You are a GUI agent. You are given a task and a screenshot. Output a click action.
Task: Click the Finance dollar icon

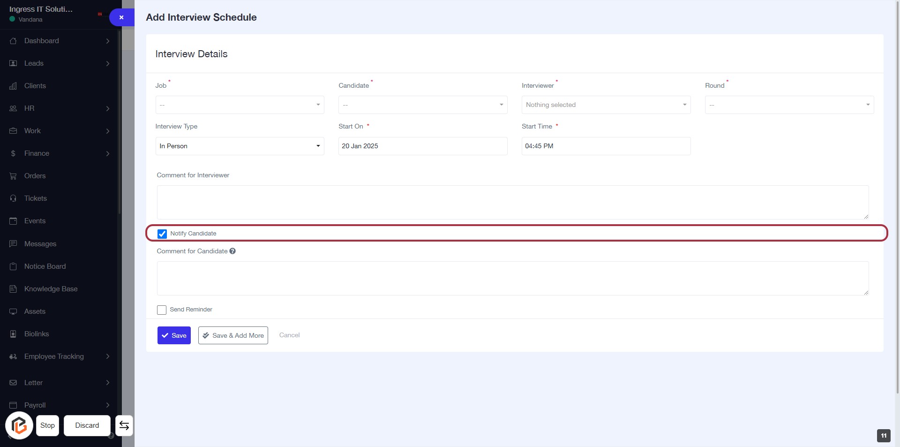13,153
